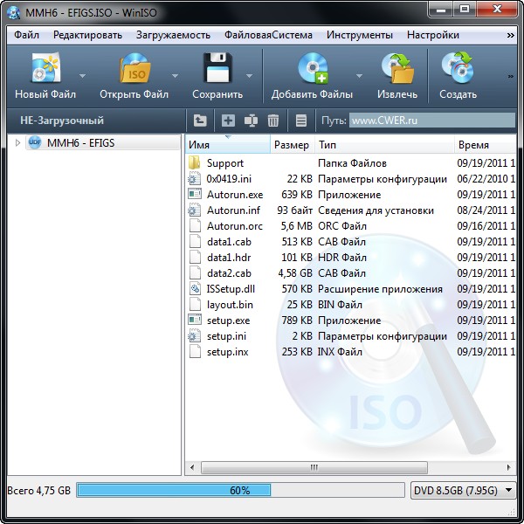Screen dimensions: 524x524
Task: Open dropdown arrow next to Новый Файл
Action: pyautogui.click(x=83, y=76)
